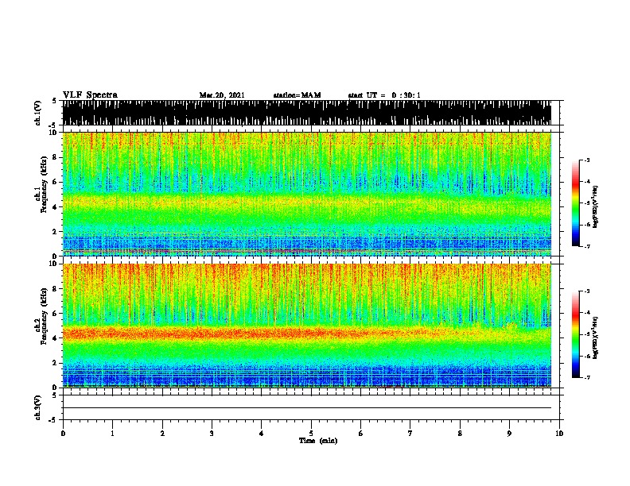Click time axis tick label "9"
Viewport: 630px width, 486px height.
coord(509,434)
